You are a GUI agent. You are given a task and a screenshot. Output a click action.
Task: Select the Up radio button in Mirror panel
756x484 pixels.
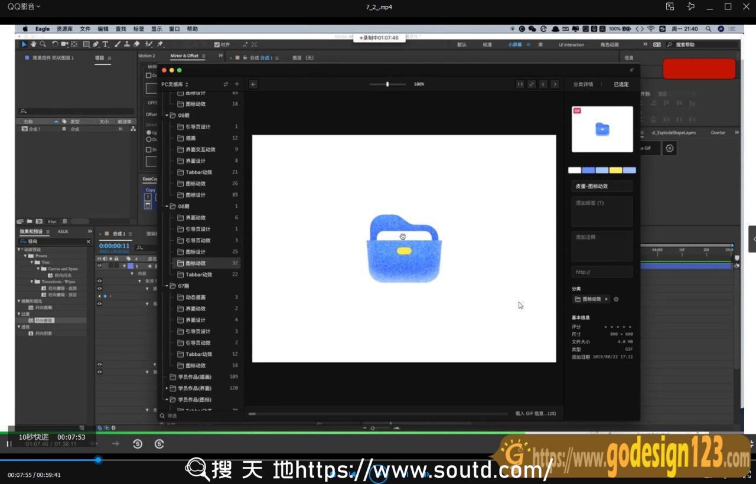point(148,132)
